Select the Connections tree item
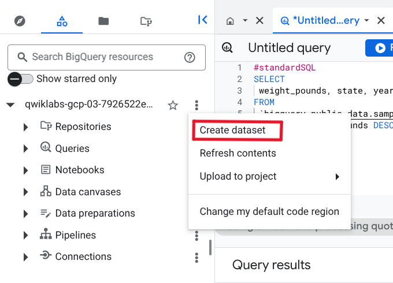 (83, 256)
